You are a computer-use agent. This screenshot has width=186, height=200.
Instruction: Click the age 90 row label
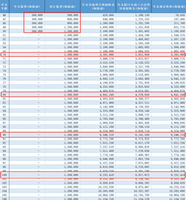click(x=4, y=135)
